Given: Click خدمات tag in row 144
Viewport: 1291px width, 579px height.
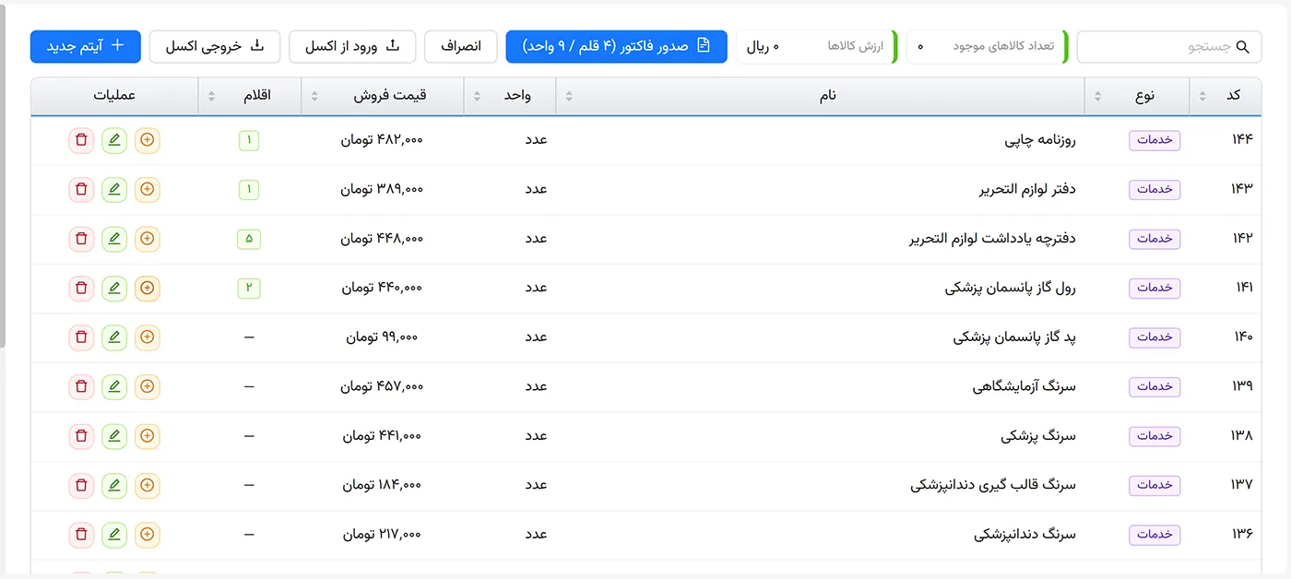Looking at the screenshot, I should 1155,140.
